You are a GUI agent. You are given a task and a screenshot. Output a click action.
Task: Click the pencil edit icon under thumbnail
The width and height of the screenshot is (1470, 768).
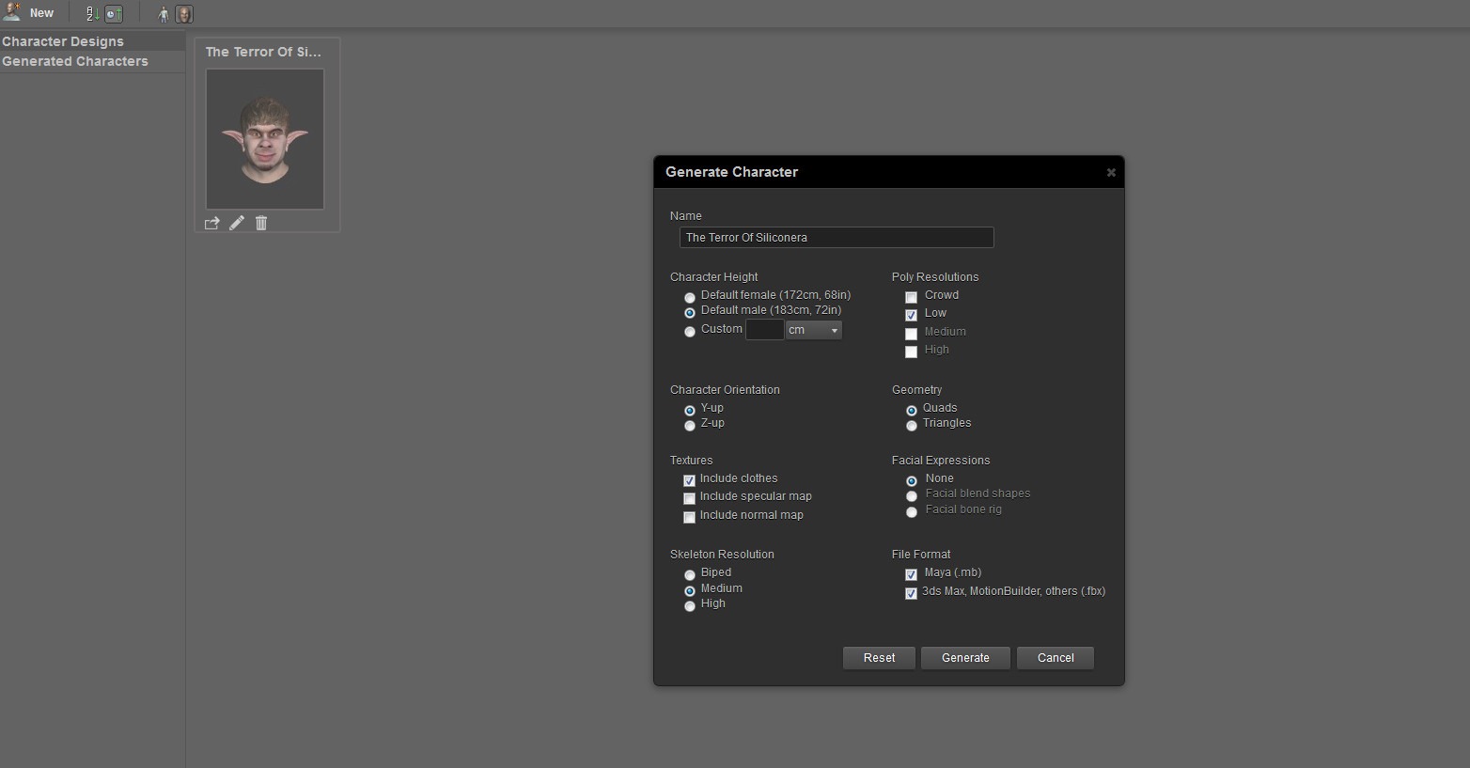point(237,223)
